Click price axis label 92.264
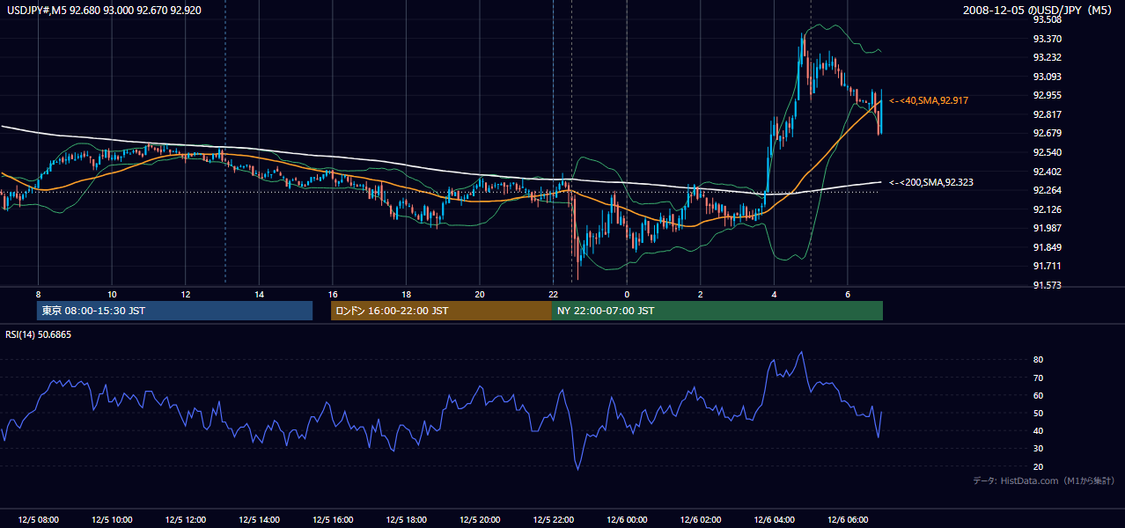The image size is (1125, 528). (1047, 190)
